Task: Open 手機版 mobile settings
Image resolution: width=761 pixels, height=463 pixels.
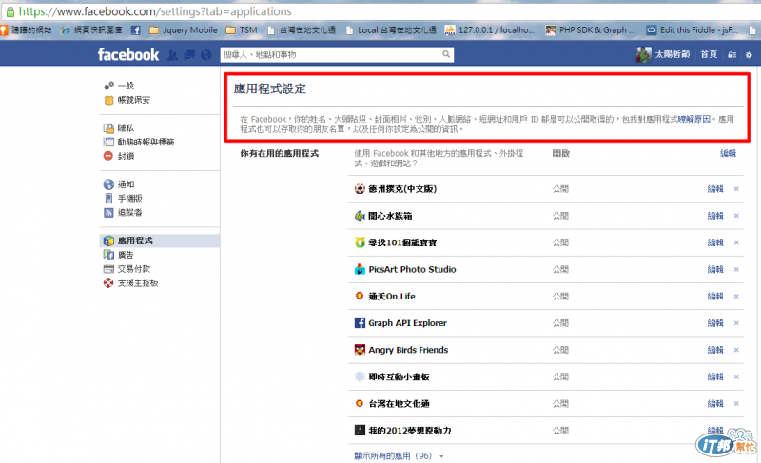Action: point(130,199)
